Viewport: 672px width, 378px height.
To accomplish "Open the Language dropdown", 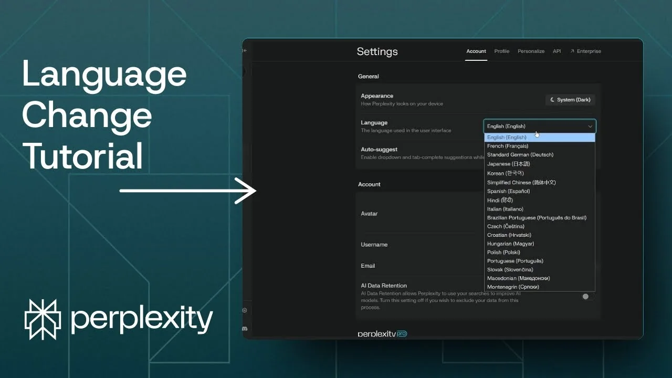I will (539, 126).
